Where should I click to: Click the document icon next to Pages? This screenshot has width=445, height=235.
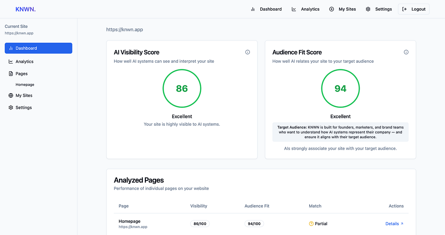click(x=11, y=74)
